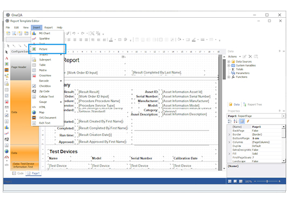This screenshot has width=290, height=201.
Task: Select the Gauge tool in left toolbox
Action: pos(6,157)
